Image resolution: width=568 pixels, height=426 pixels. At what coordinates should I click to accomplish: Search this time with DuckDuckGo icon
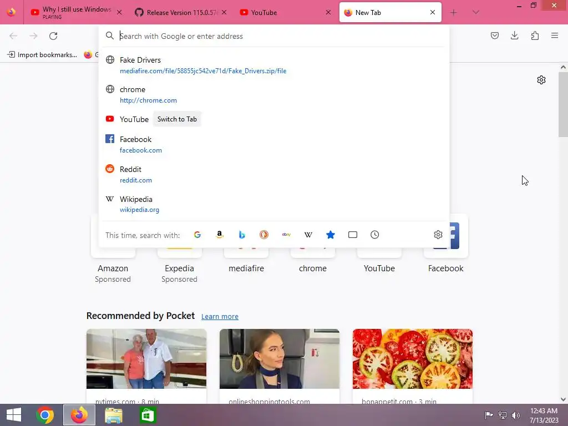pos(264,235)
